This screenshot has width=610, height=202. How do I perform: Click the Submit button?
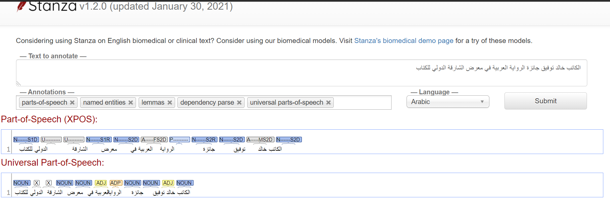pyautogui.click(x=545, y=101)
